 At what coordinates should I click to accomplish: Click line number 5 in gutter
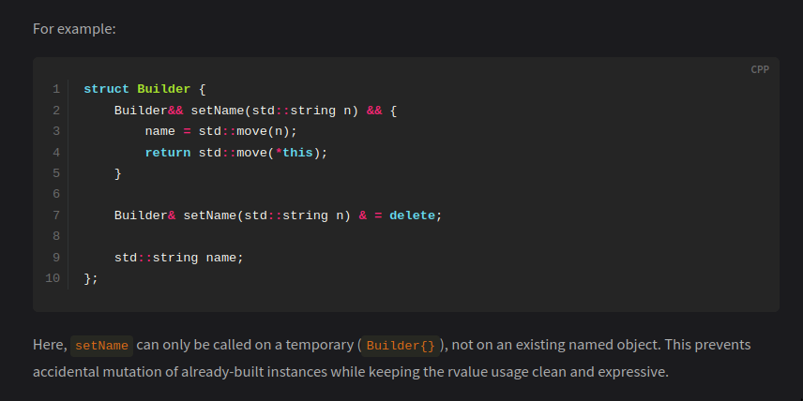click(x=56, y=173)
